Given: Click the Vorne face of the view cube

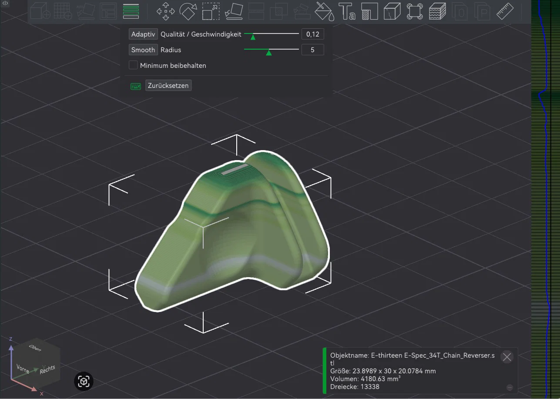Looking at the screenshot, I should tap(22, 369).
